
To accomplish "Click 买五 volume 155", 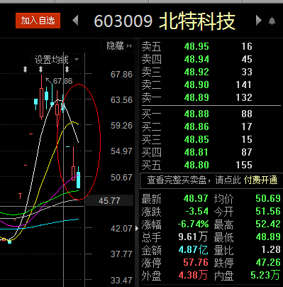I will coord(244,165).
